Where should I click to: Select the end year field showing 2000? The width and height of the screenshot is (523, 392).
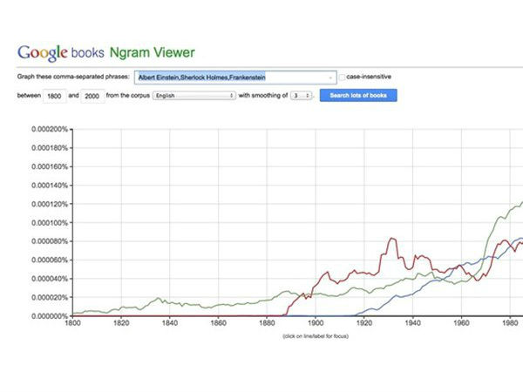92,95
